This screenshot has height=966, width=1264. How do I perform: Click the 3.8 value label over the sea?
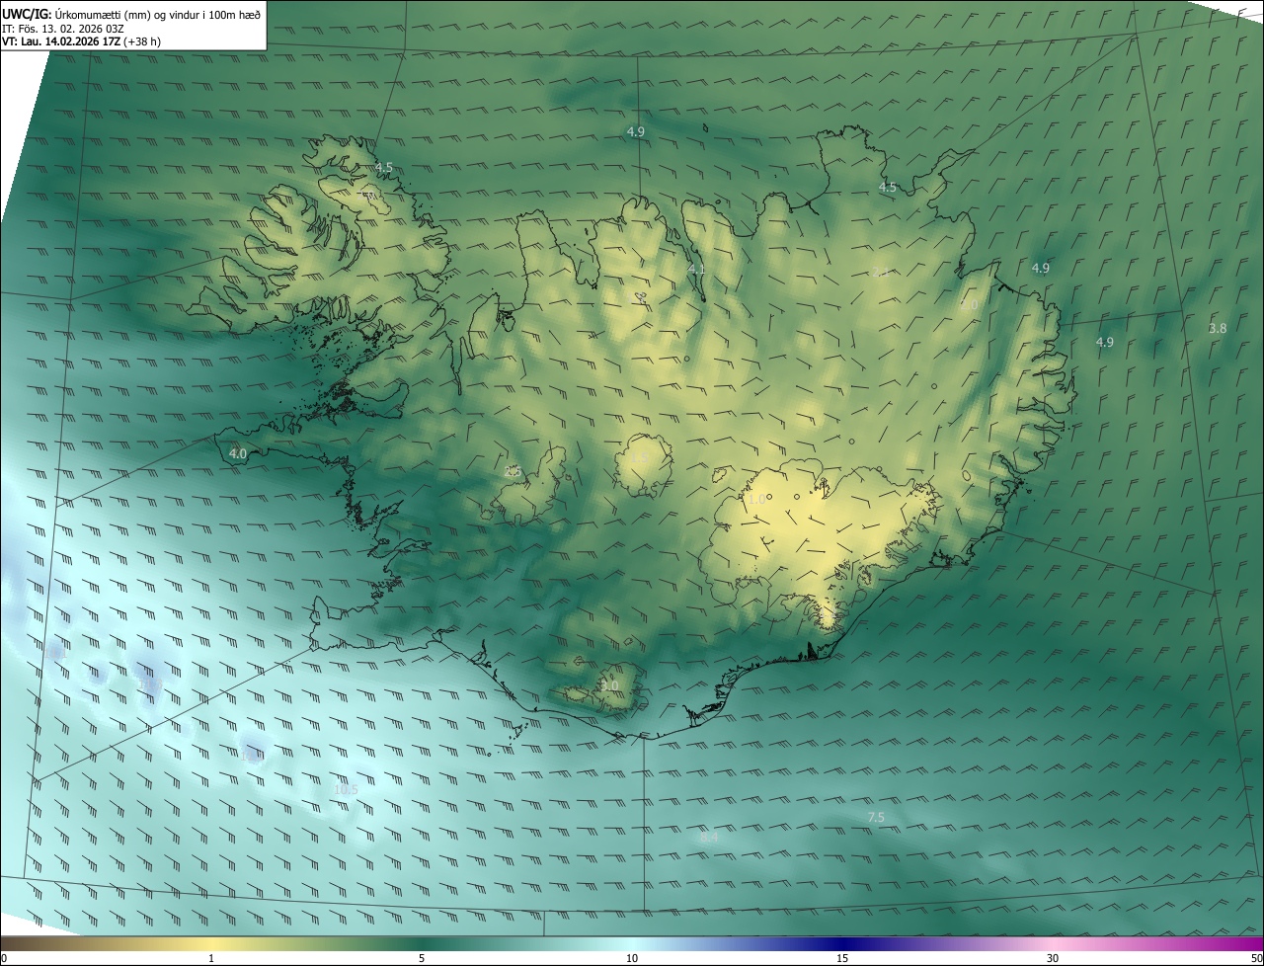(x=1218, y=329)
